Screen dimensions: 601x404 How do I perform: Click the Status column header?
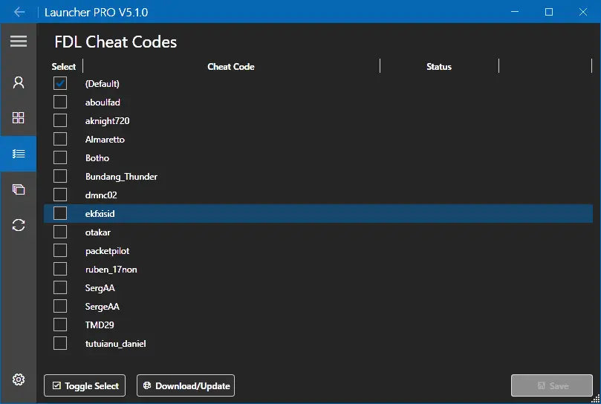click(x=439, y=67)
